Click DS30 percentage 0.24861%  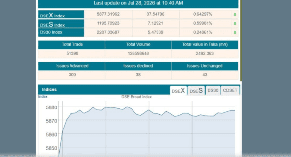click(203, 32)
